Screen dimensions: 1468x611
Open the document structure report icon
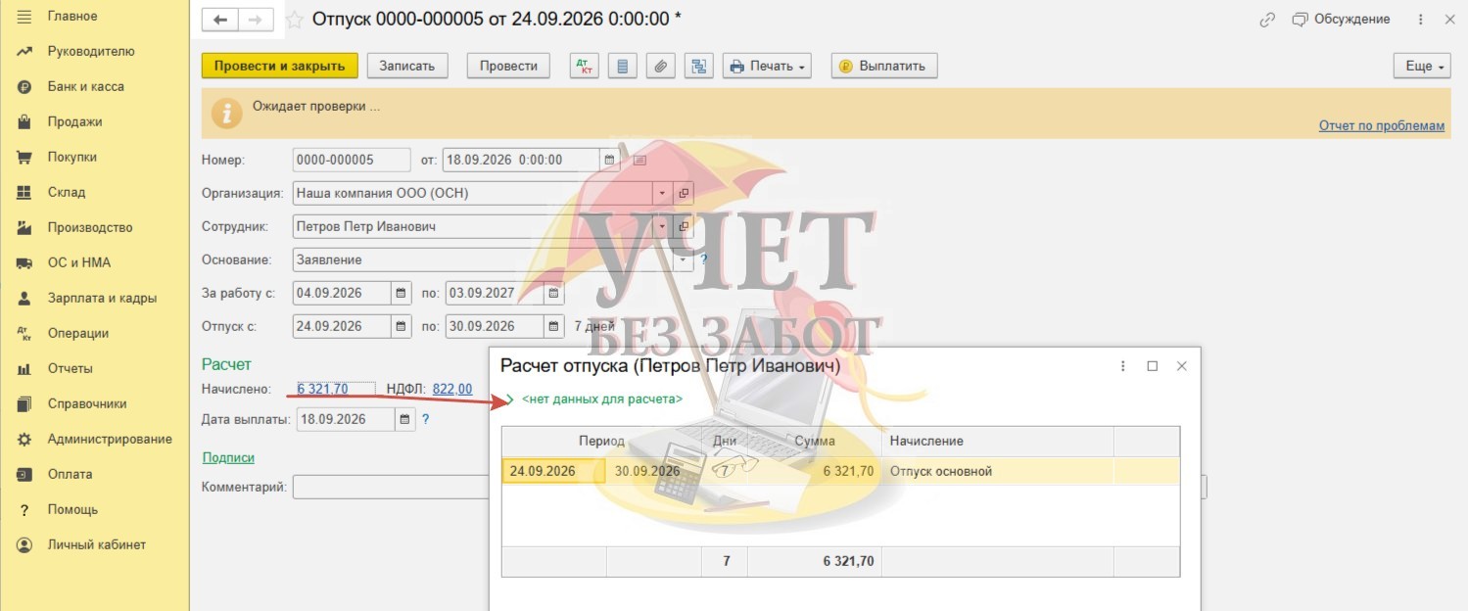coord(699,66)
